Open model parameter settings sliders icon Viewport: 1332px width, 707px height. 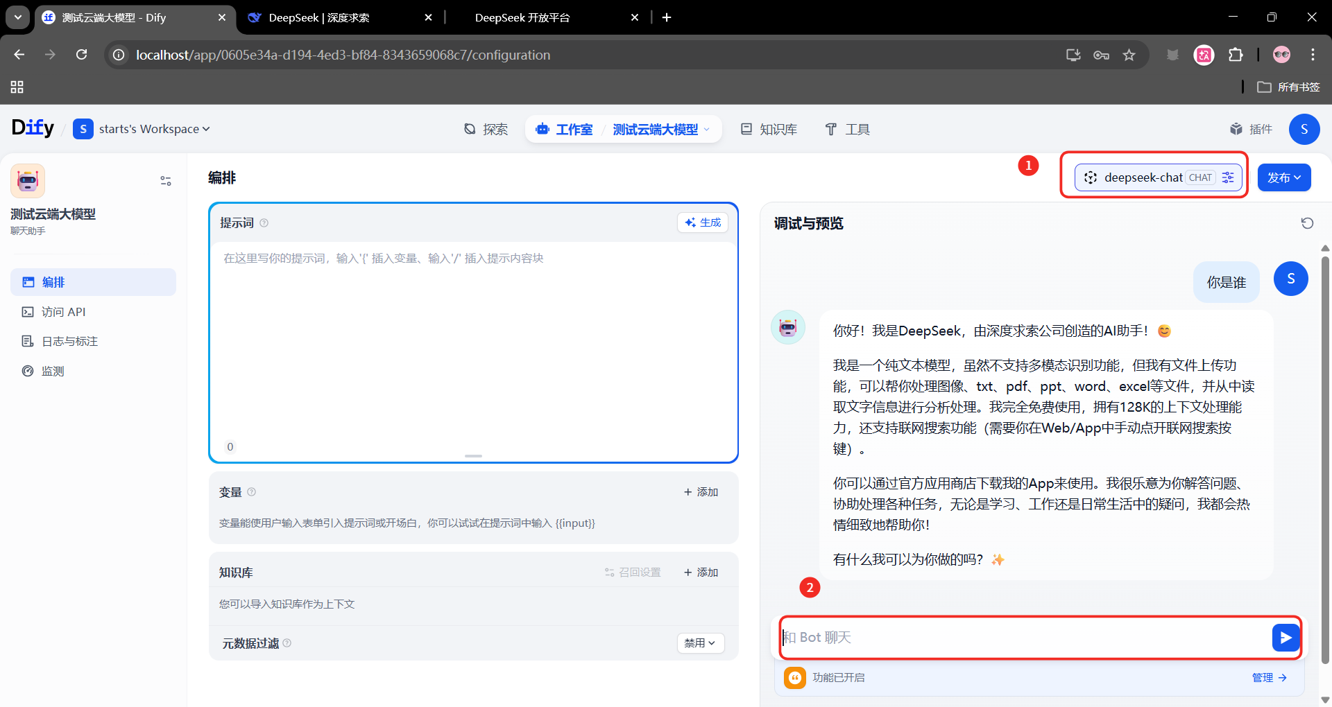point(1228,177)
